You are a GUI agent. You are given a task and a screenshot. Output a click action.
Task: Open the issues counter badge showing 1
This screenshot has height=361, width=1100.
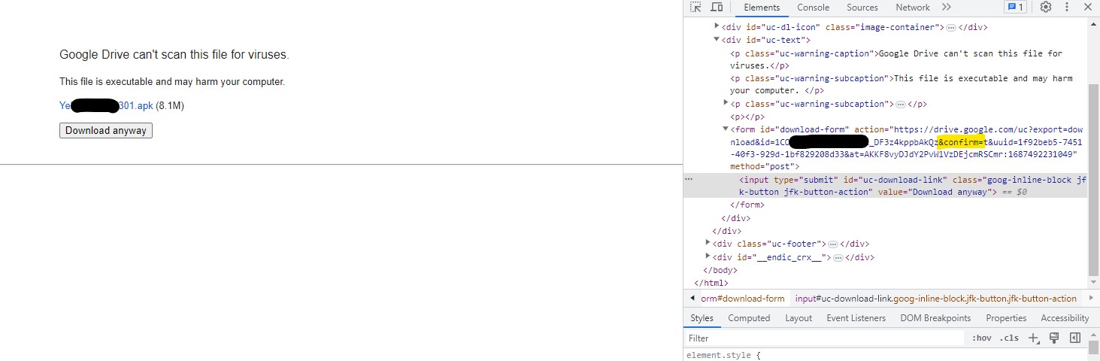pyautogui.click(x=1015, y=8)
